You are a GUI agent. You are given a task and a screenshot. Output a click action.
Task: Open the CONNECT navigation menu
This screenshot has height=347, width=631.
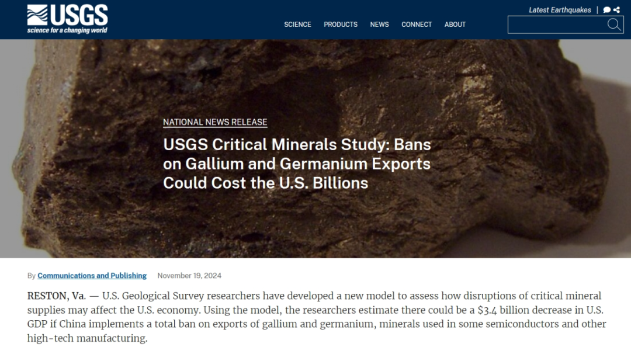[x=417, y=25]
